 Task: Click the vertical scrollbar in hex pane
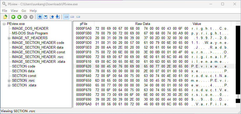[238, 60]
